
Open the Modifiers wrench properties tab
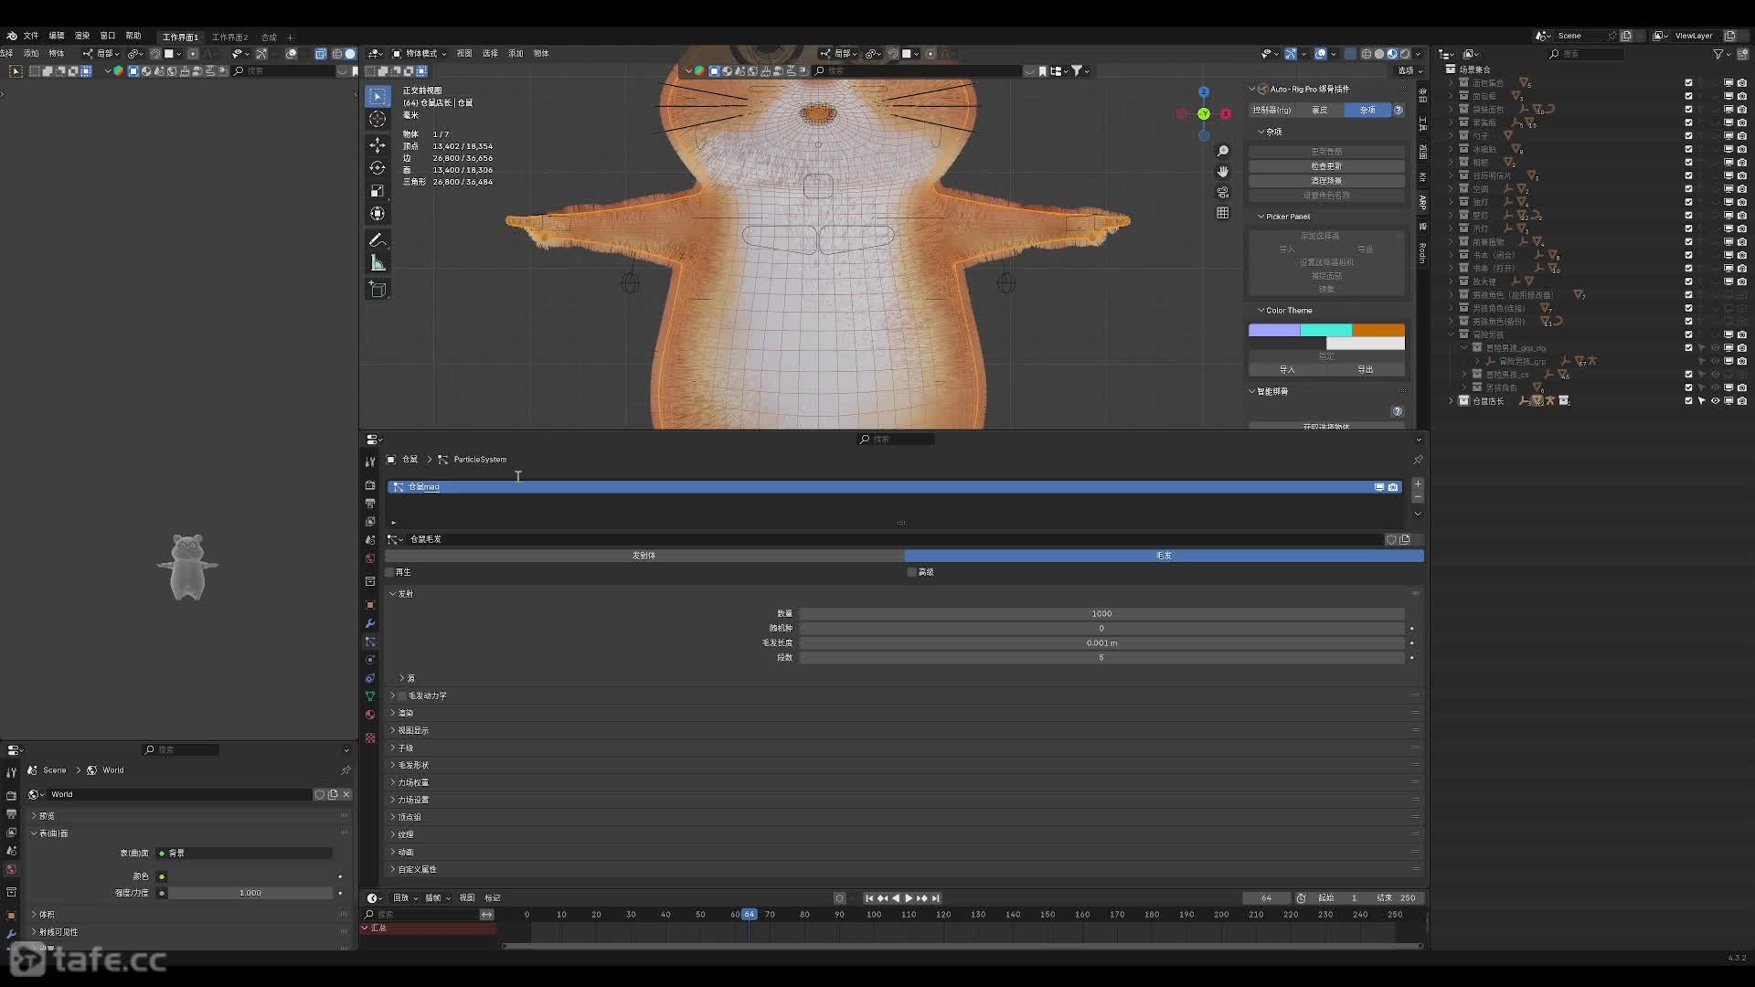coord(370,623)
